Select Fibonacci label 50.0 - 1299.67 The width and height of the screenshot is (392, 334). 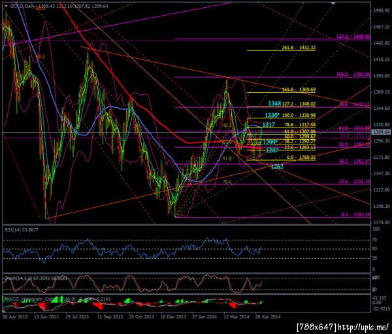tap(300, 137)
